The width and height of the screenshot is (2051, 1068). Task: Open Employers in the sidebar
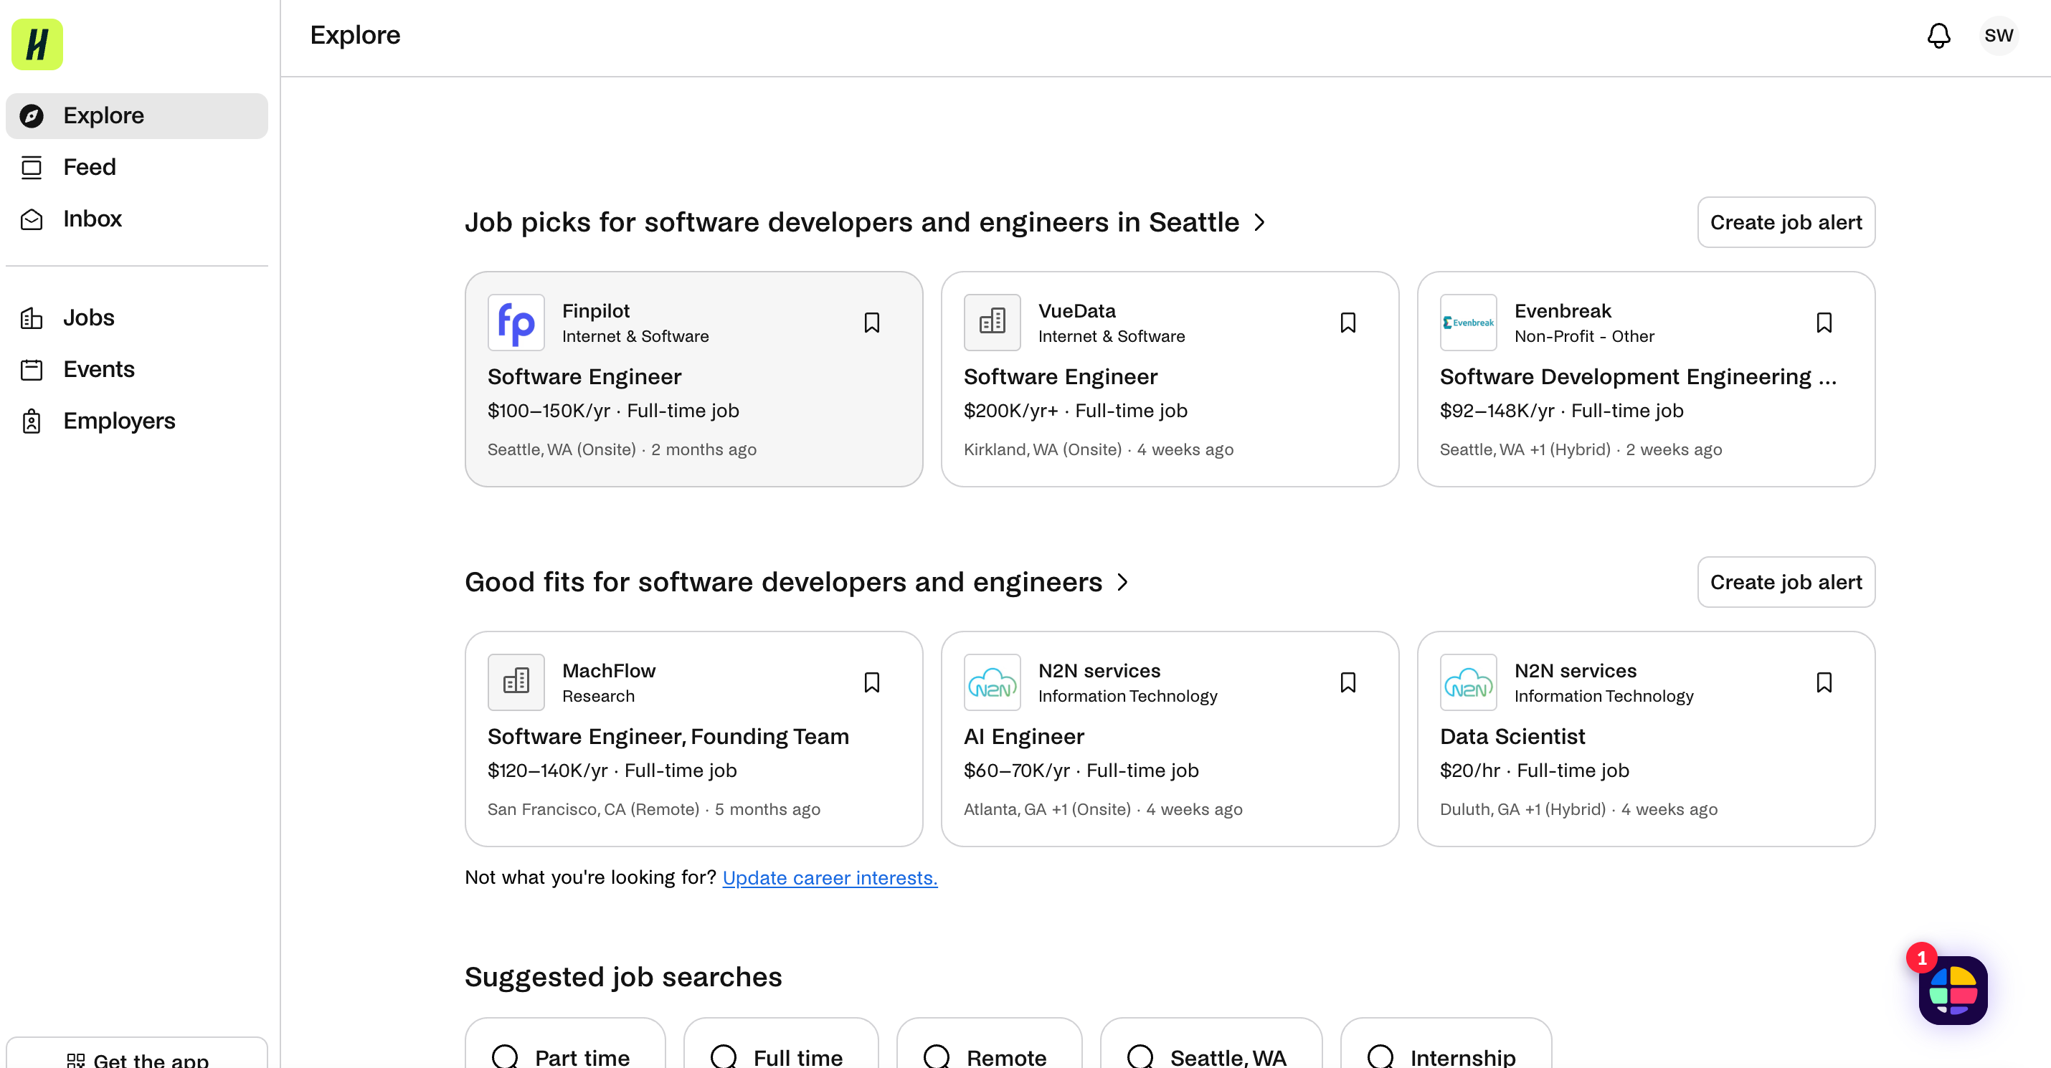click(118, 421)
